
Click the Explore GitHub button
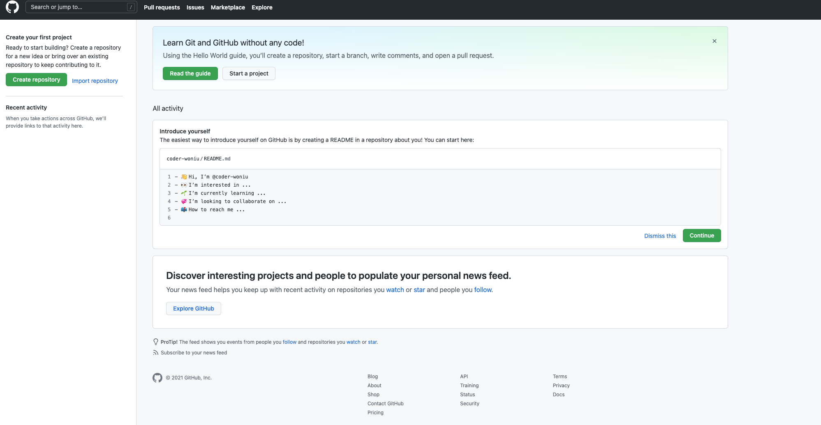click(x=193, y=308)
